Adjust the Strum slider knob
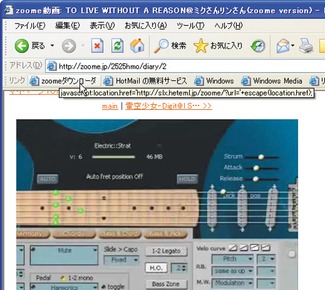Viewport: 325px width, 290px height. point(261,157)
